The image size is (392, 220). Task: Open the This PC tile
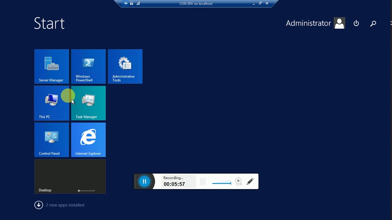pyautogui.click(x=51, y=103)
